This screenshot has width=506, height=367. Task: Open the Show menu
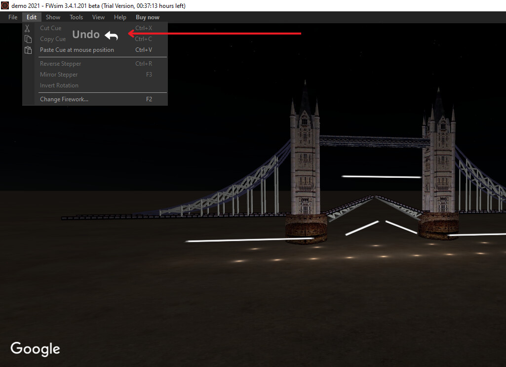[x=53, y=17]
